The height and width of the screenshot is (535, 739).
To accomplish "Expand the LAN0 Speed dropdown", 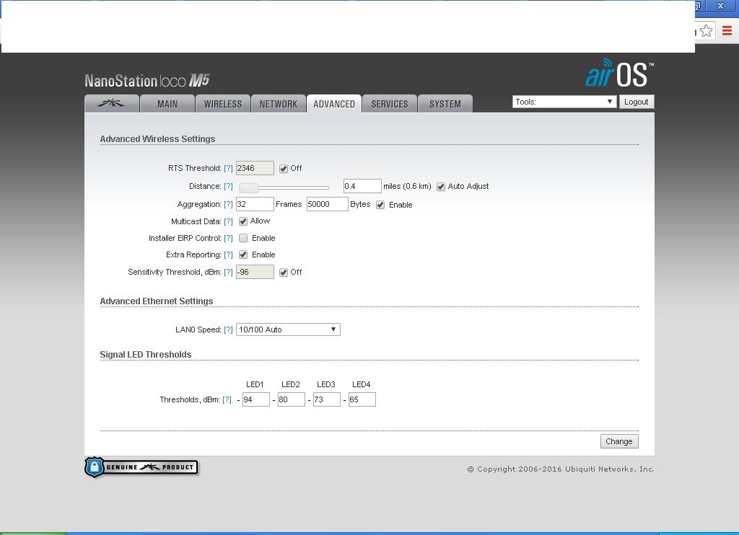I will 288,330.
